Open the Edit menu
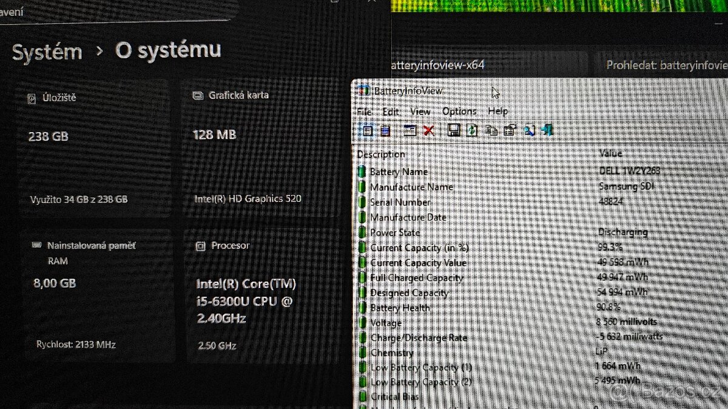The height and width of the screenshot is (409, 728). (x=391, y=111)
